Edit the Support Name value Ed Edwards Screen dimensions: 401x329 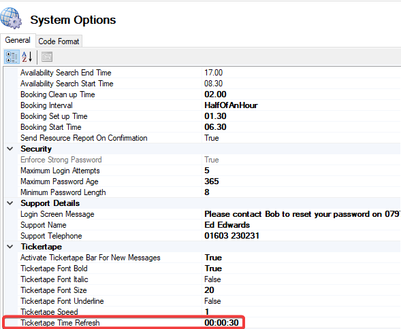coord(302,225)
